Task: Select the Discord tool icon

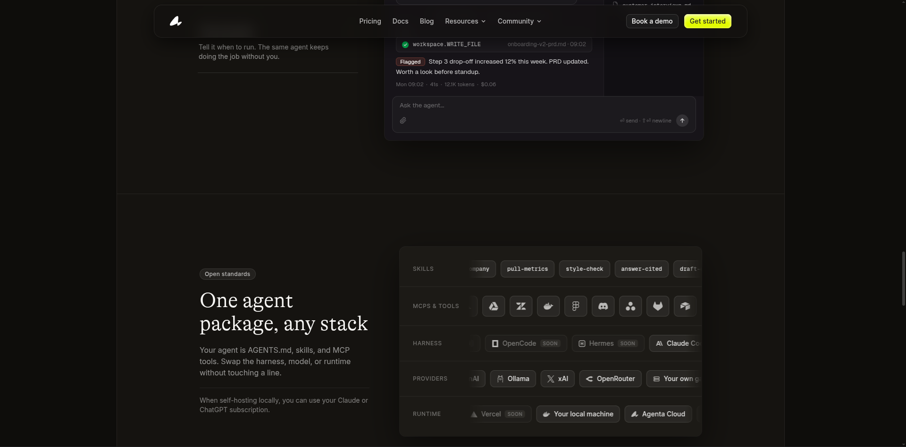Action: pyautogui.click(x=603, y=306)
